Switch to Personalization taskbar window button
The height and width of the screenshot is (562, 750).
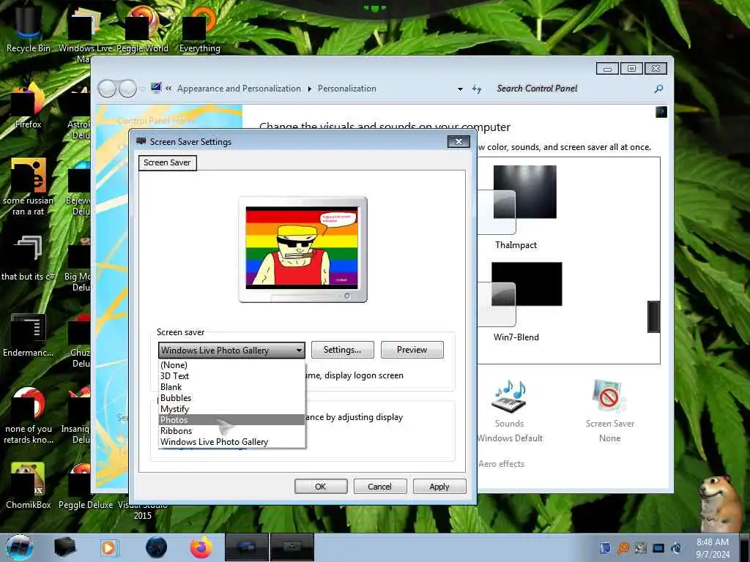(x=247, y=547)
